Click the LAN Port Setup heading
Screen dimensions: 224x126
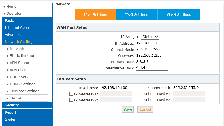click(71, 79)
